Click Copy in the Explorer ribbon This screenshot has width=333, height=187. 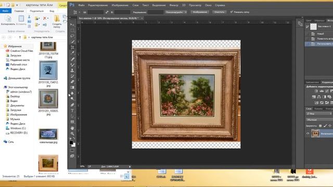(x=8, y=21)
